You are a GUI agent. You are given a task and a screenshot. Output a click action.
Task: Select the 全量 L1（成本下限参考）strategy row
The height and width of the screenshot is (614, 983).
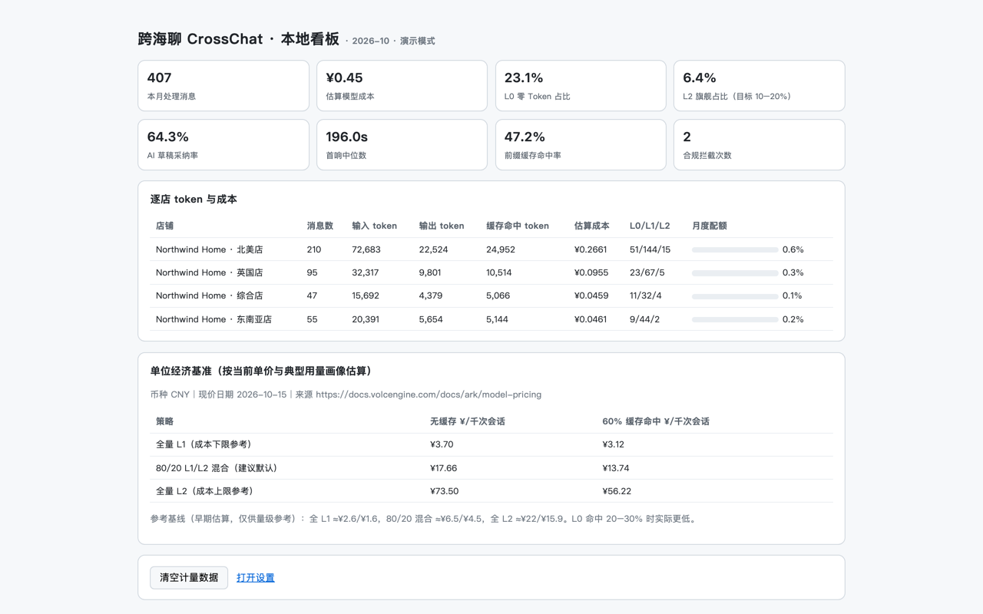coord(491,444)
